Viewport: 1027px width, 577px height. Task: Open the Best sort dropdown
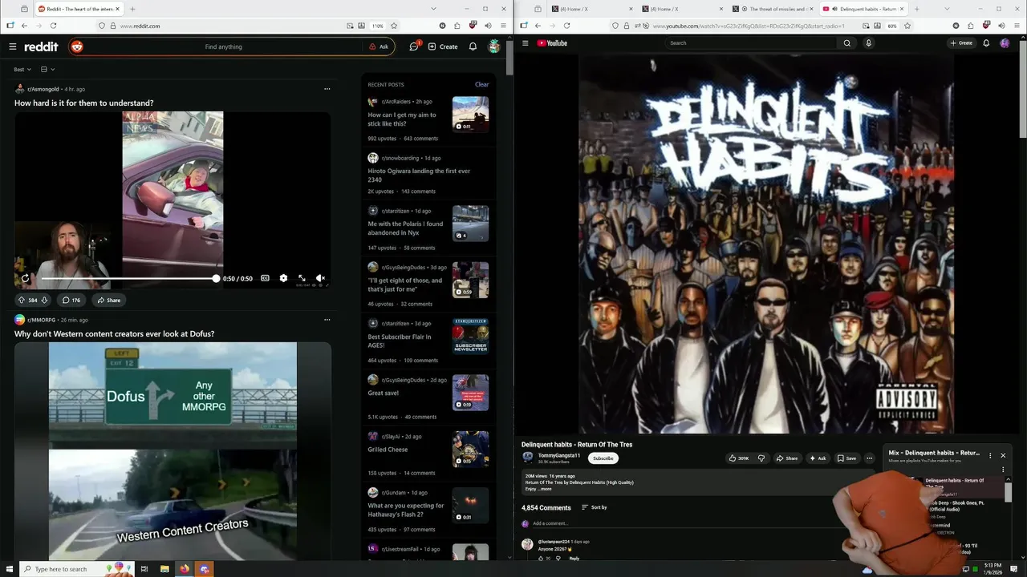tap(22, 70)
